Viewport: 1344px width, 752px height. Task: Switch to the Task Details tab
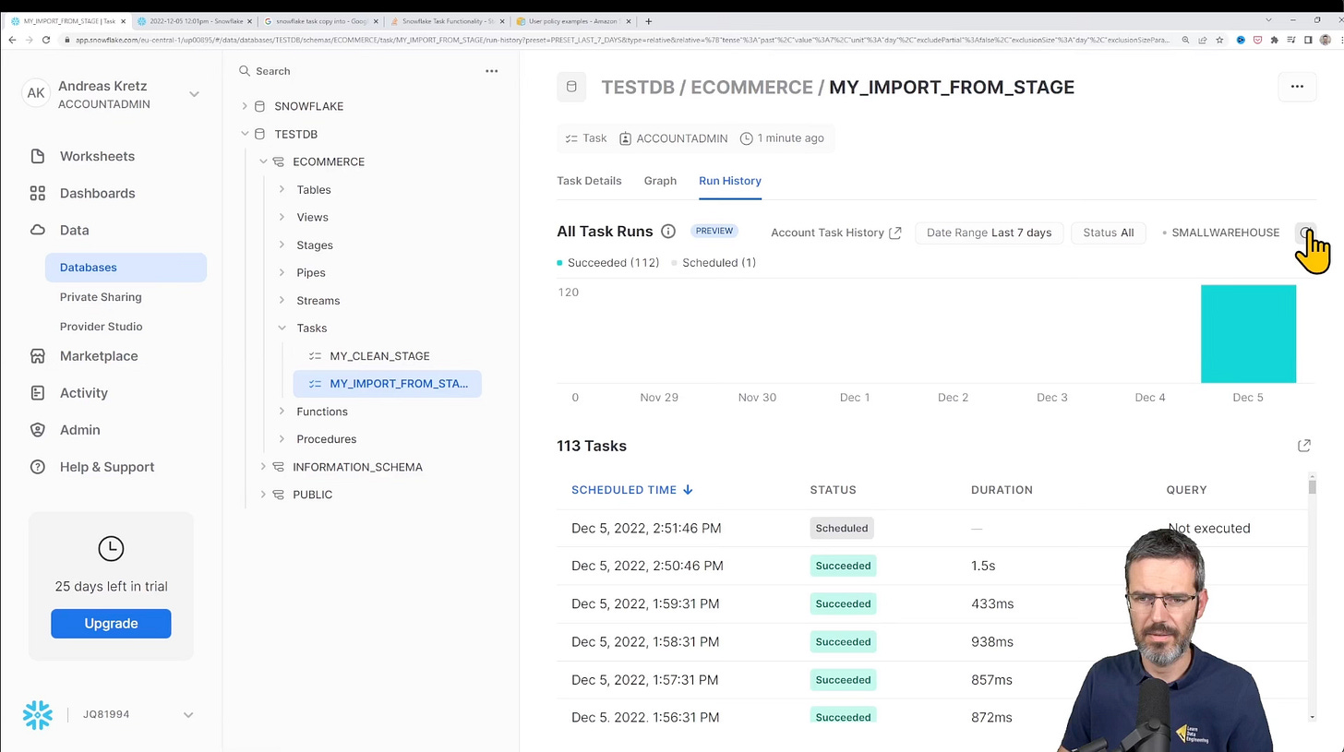(x=589, y=181)
